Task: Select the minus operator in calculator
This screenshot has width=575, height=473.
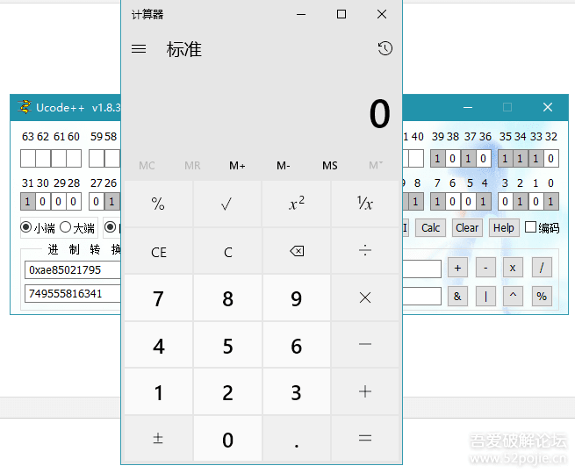Action: (365, 345)
